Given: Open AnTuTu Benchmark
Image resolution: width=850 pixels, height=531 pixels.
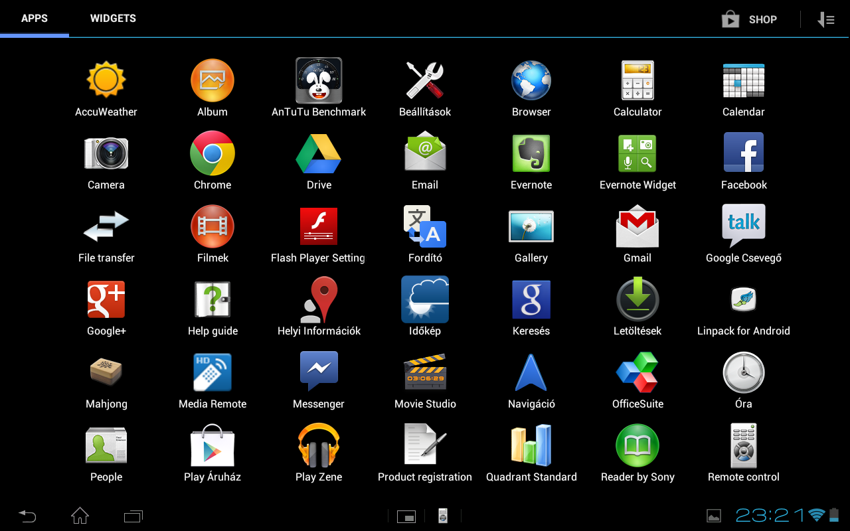Looking at the screenshot, I should pos(319,88).
